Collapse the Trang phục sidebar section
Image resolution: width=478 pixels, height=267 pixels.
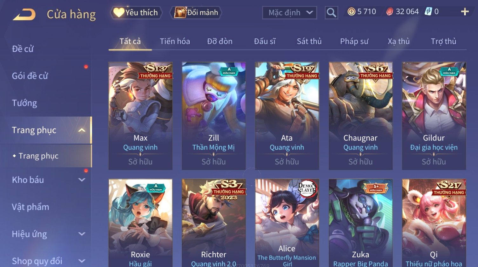click(x=82, y=130)
